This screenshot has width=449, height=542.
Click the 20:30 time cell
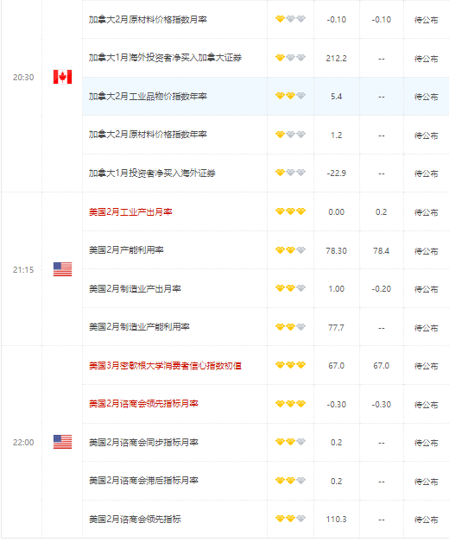click(23, 78)
